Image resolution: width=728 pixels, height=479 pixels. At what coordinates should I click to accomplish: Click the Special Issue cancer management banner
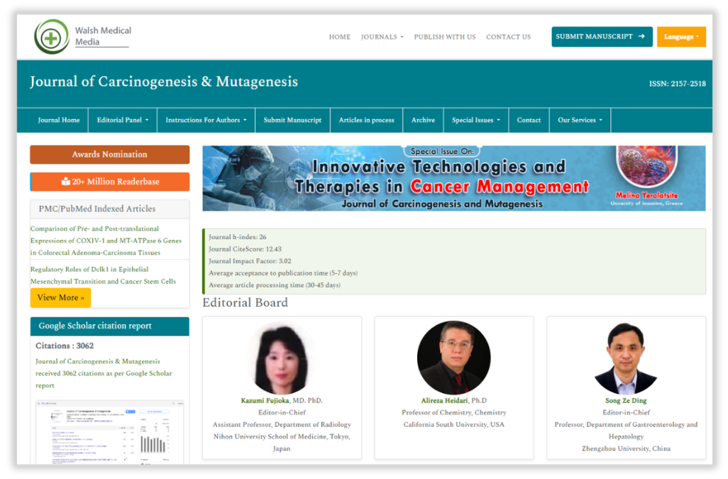coord(453,178)
